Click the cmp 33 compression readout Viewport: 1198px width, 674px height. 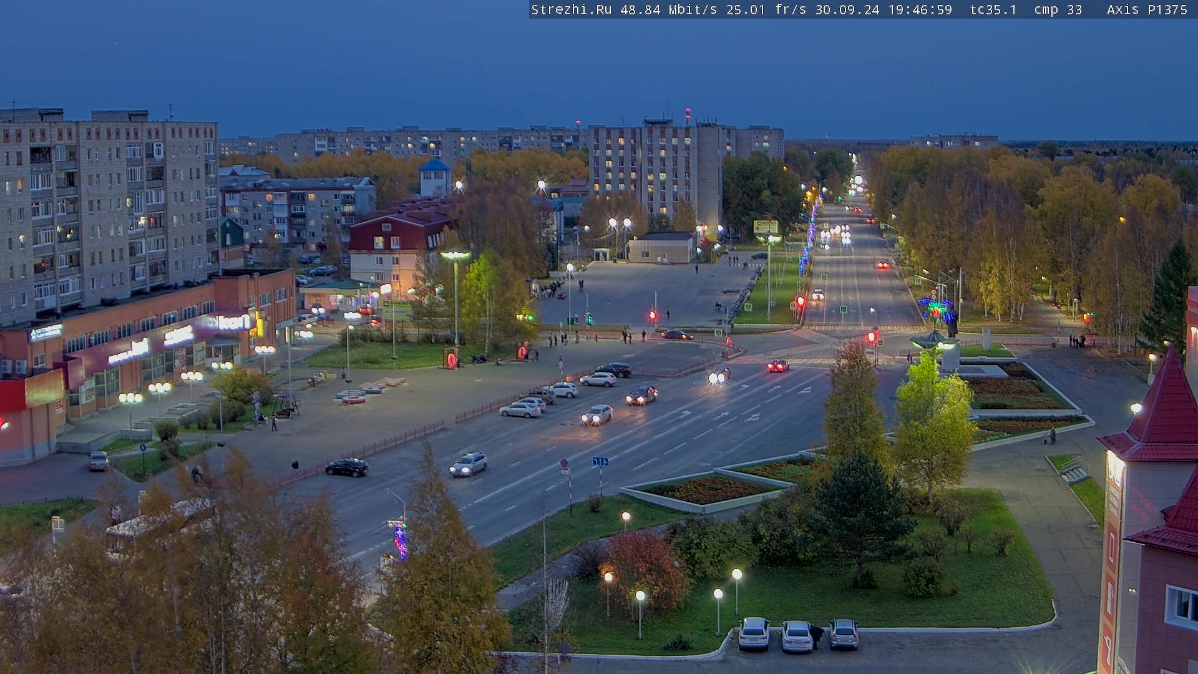(1058, 10)
